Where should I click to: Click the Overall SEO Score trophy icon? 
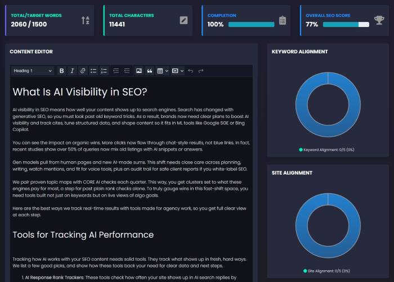[379, 20]
